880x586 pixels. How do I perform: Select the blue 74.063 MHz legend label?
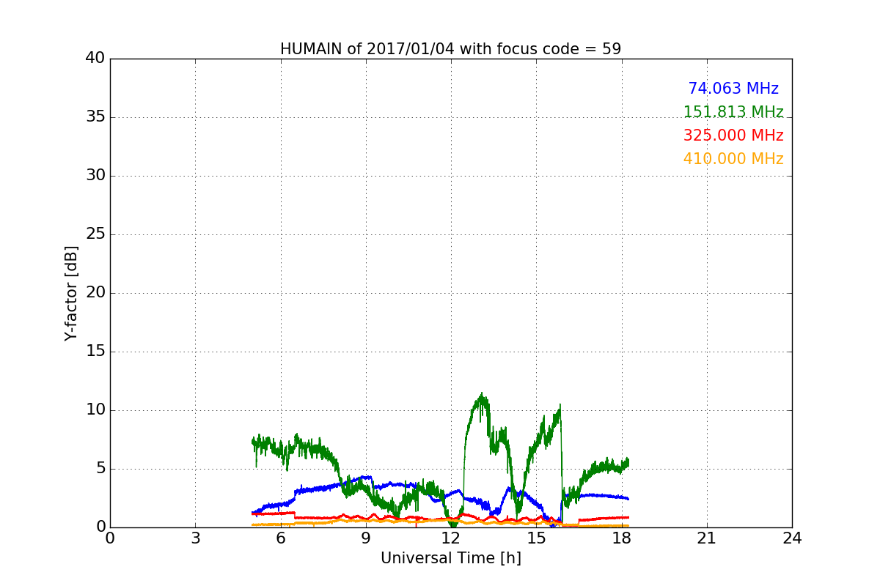(733, 89)
